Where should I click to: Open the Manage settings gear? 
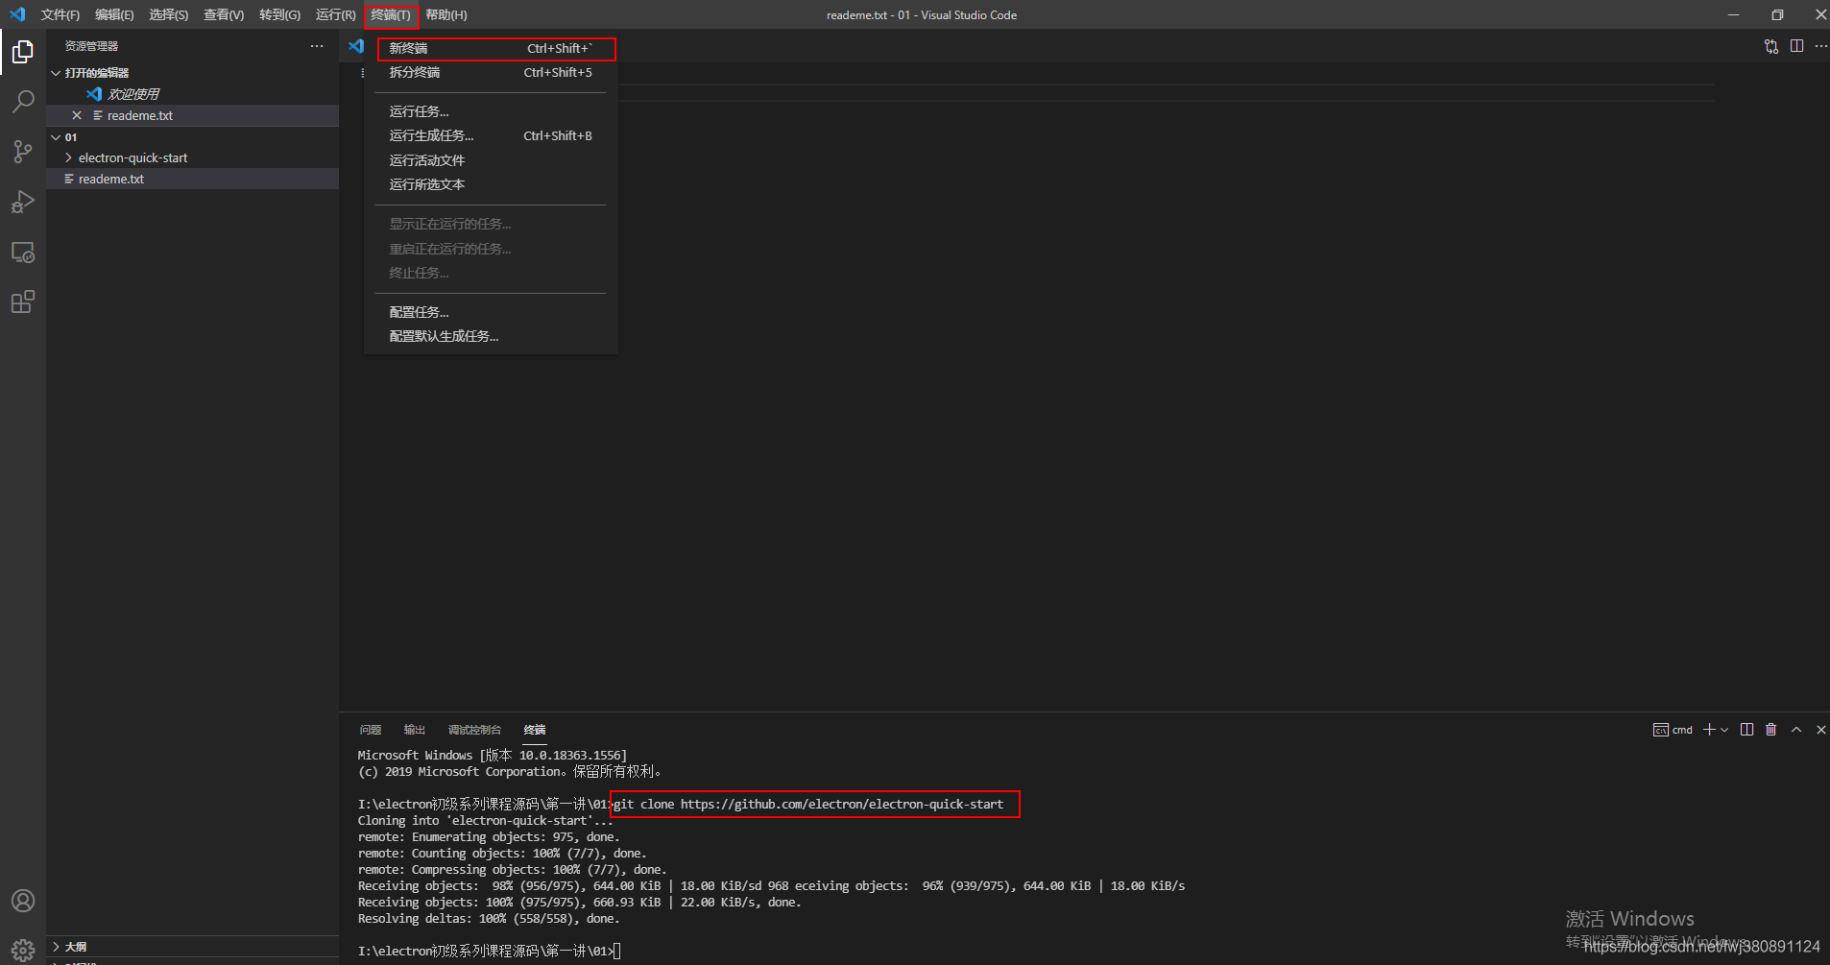22,949
